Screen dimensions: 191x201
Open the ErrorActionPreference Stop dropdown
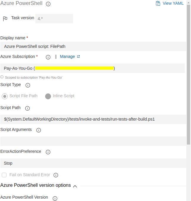point(93,163)
